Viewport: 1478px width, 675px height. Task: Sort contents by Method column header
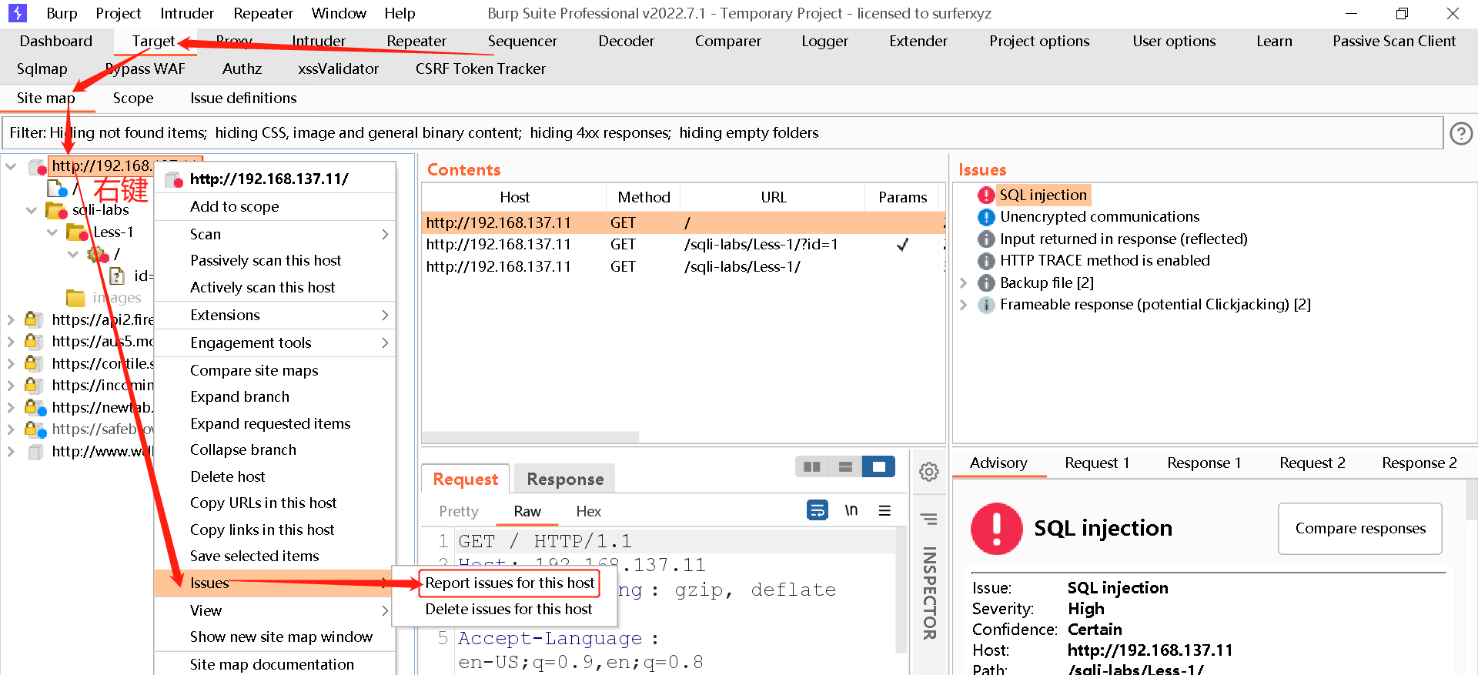[644, 198]
